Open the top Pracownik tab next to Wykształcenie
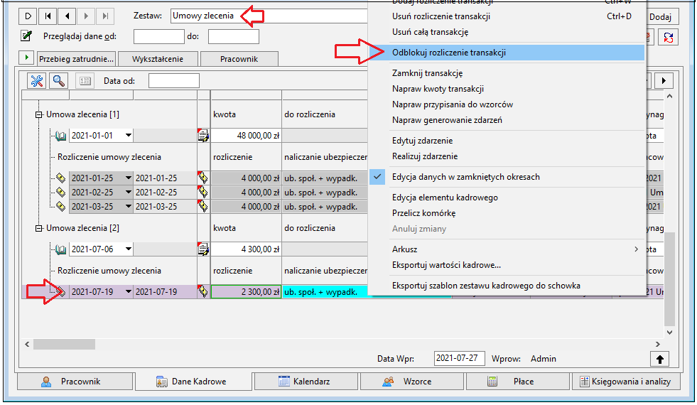This screenshot has height=405, width=697. (x=239, y=59)
